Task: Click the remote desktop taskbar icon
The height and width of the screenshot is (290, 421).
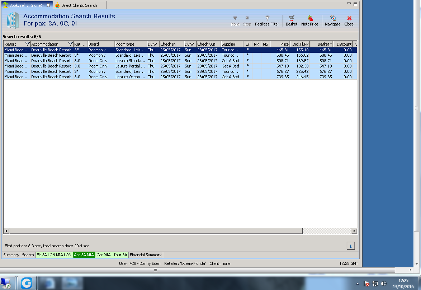Action: click(x=5, y=284)
